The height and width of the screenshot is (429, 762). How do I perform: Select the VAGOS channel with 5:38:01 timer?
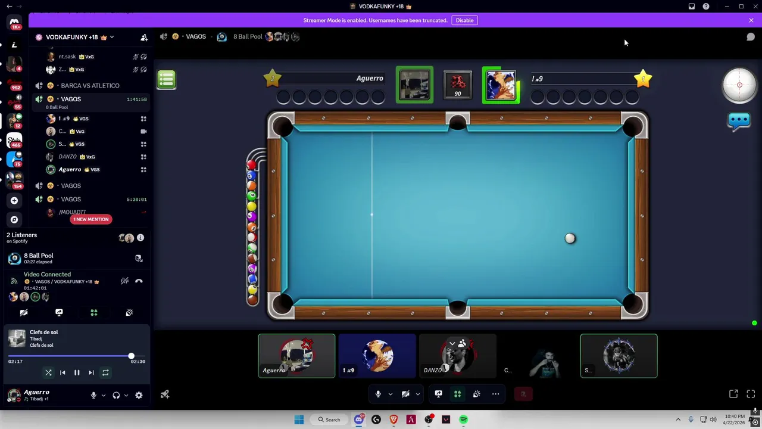(x=90, y=200)
